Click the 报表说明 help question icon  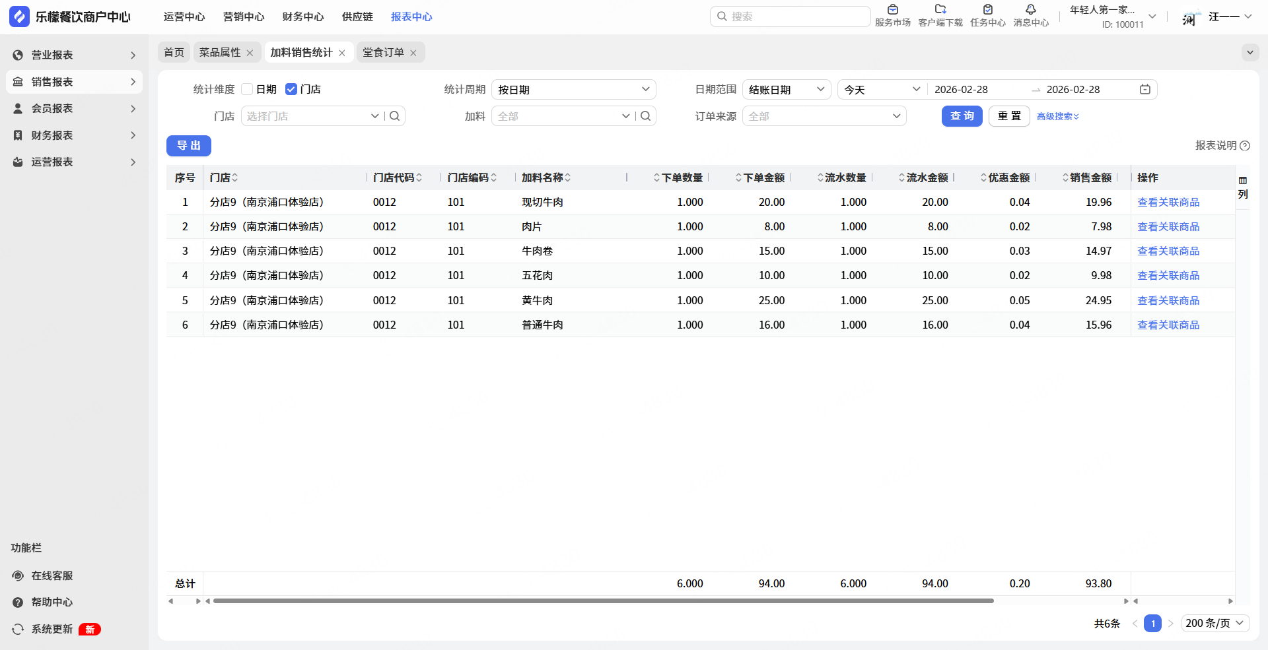click(x=1245, y=146)
